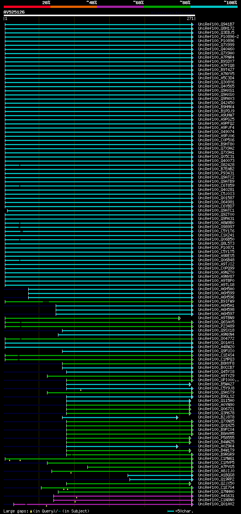Click the UniRef100_A9RES5 entry
Image resolution: width=241 pixels, height=514 pixels.
tap(216, 256)
